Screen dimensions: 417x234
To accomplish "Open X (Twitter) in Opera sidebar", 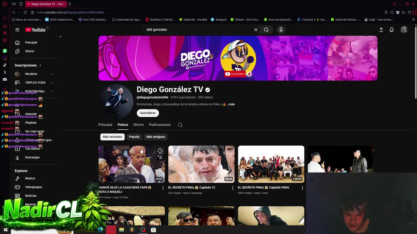I will coord(5,72).
